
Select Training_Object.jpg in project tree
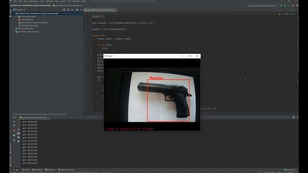pos(28,25)
